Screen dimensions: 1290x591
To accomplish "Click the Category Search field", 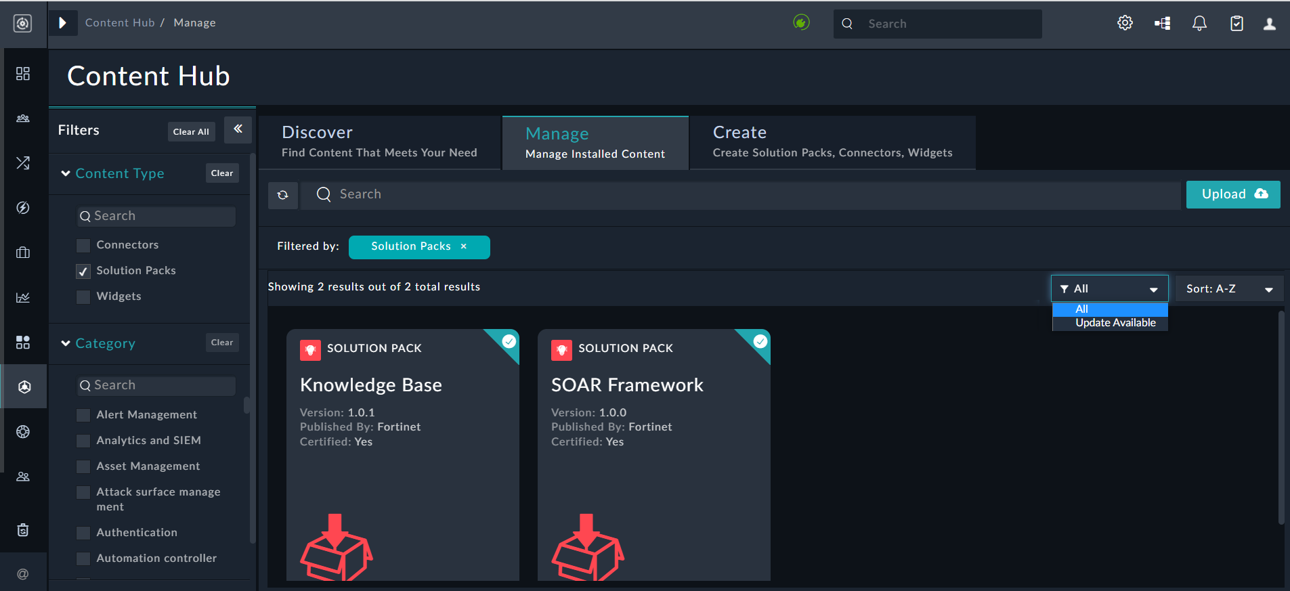I will (156, 386).
